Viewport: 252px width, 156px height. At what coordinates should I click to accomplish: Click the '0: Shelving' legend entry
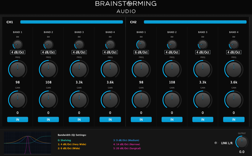tap(64, 140)
